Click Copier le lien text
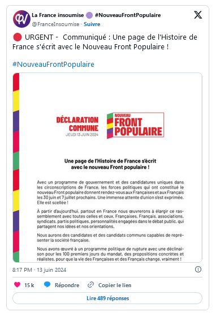Screen dimensions: 220x316 pyautogui.click(x=115, y=285)
